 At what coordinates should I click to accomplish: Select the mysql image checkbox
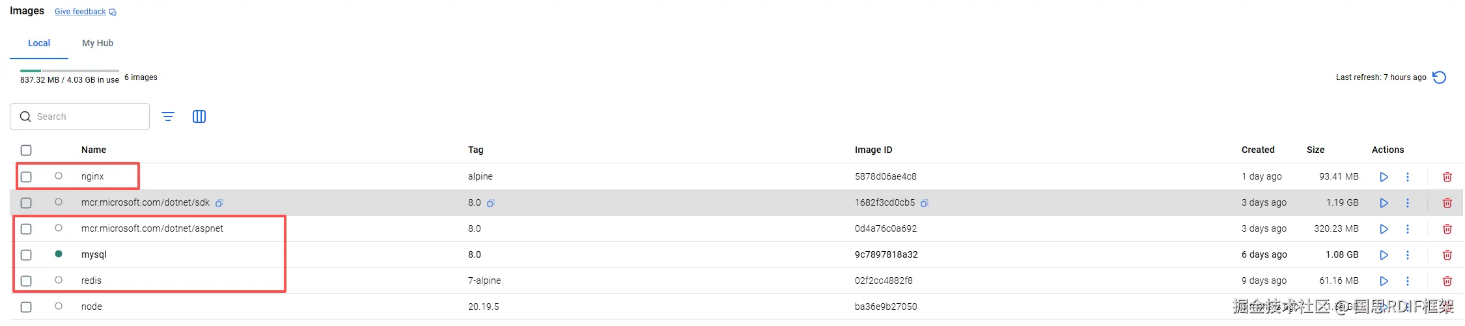[x=26, y=255]
